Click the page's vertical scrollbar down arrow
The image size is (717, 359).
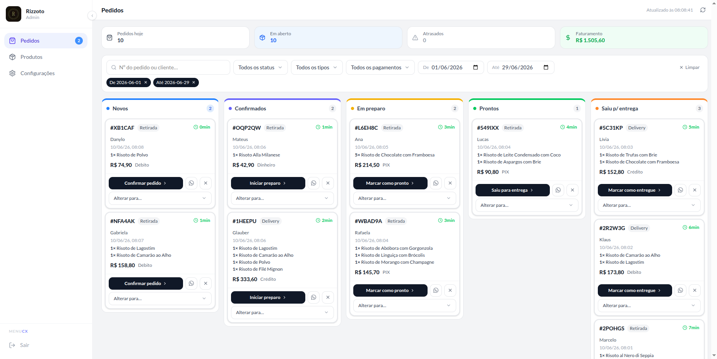(714, 355)
